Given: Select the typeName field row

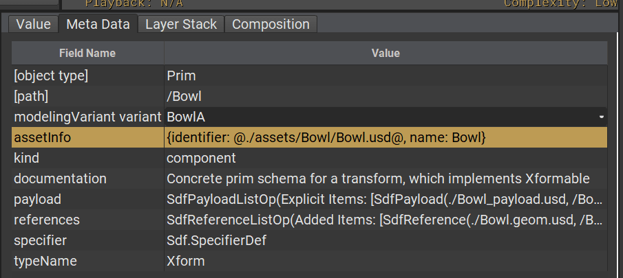Looking at the screenshot, I should point(309,261).
